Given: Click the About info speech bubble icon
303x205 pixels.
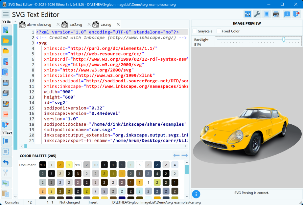Looking at the screenshot, I should pos(287,14).
